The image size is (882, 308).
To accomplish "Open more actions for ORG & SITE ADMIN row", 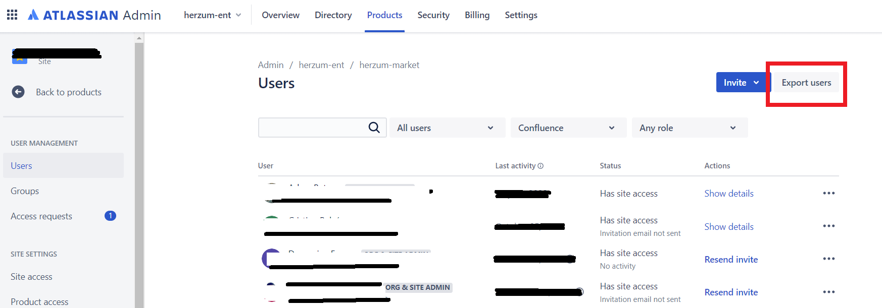I will [828, 292].
